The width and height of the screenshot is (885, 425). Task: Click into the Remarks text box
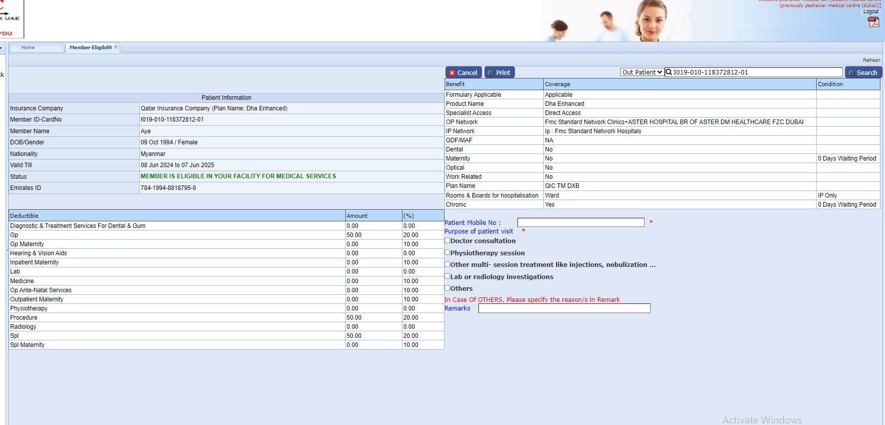click(564, 308)
